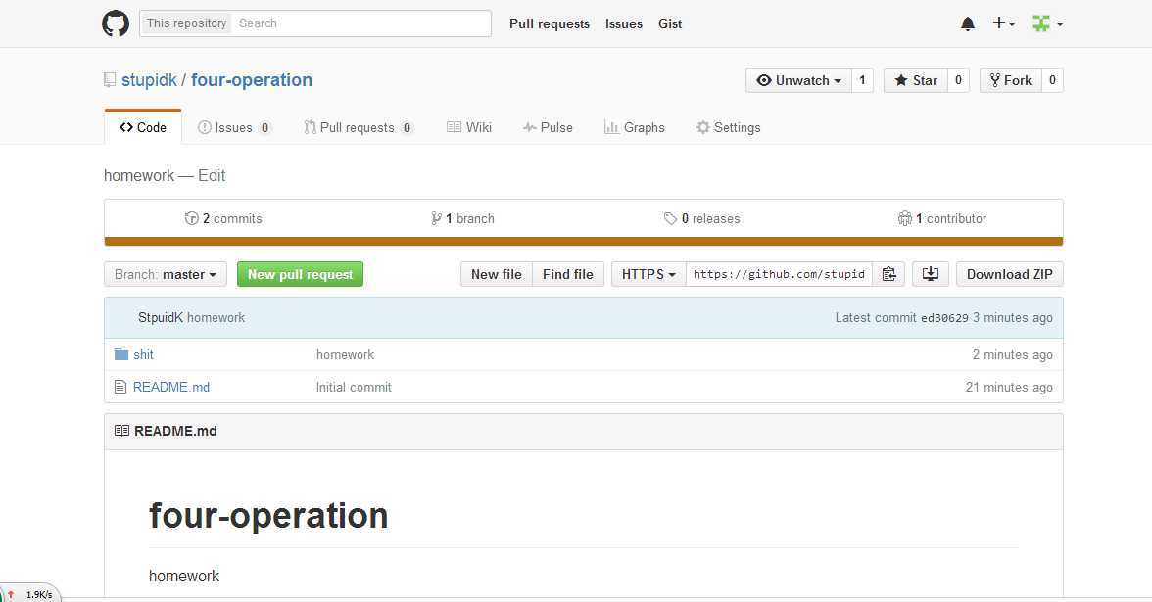
Task: Click the file icon beside README.md
Action: [x=120, y=387]
